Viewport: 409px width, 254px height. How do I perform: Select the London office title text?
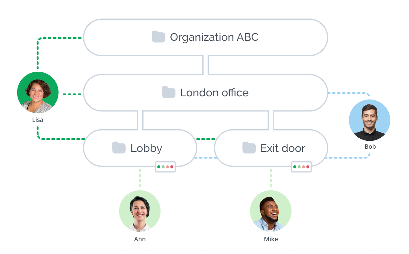coord(214,93)
